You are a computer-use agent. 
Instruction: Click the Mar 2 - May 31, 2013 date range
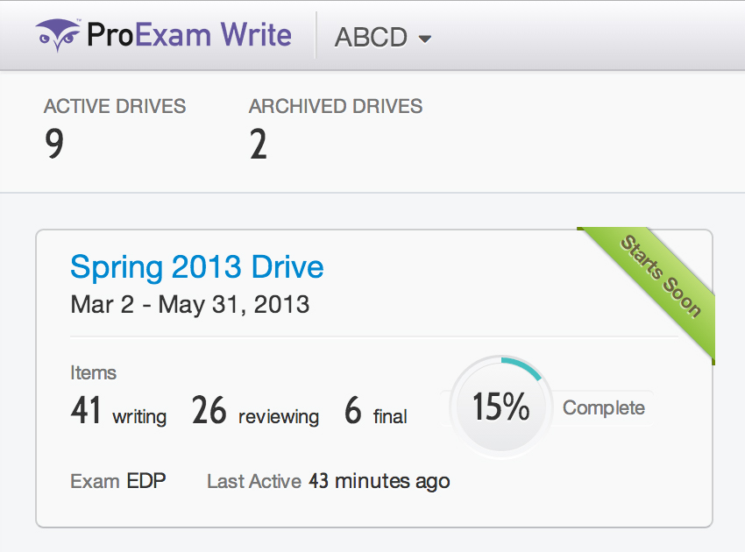pyautogui.click(x=189, y=305)
